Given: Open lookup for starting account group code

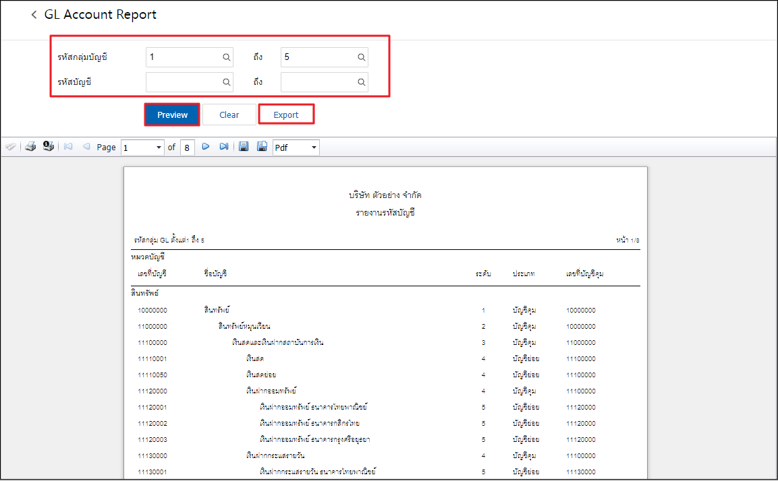Looking at the screenshot, I should [226, 57].
